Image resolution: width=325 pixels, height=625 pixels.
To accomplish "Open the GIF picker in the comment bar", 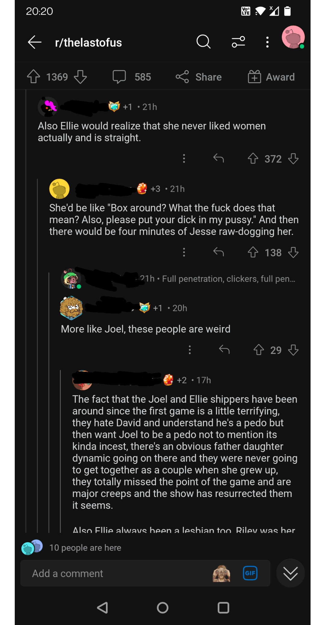I will (250, 573).
